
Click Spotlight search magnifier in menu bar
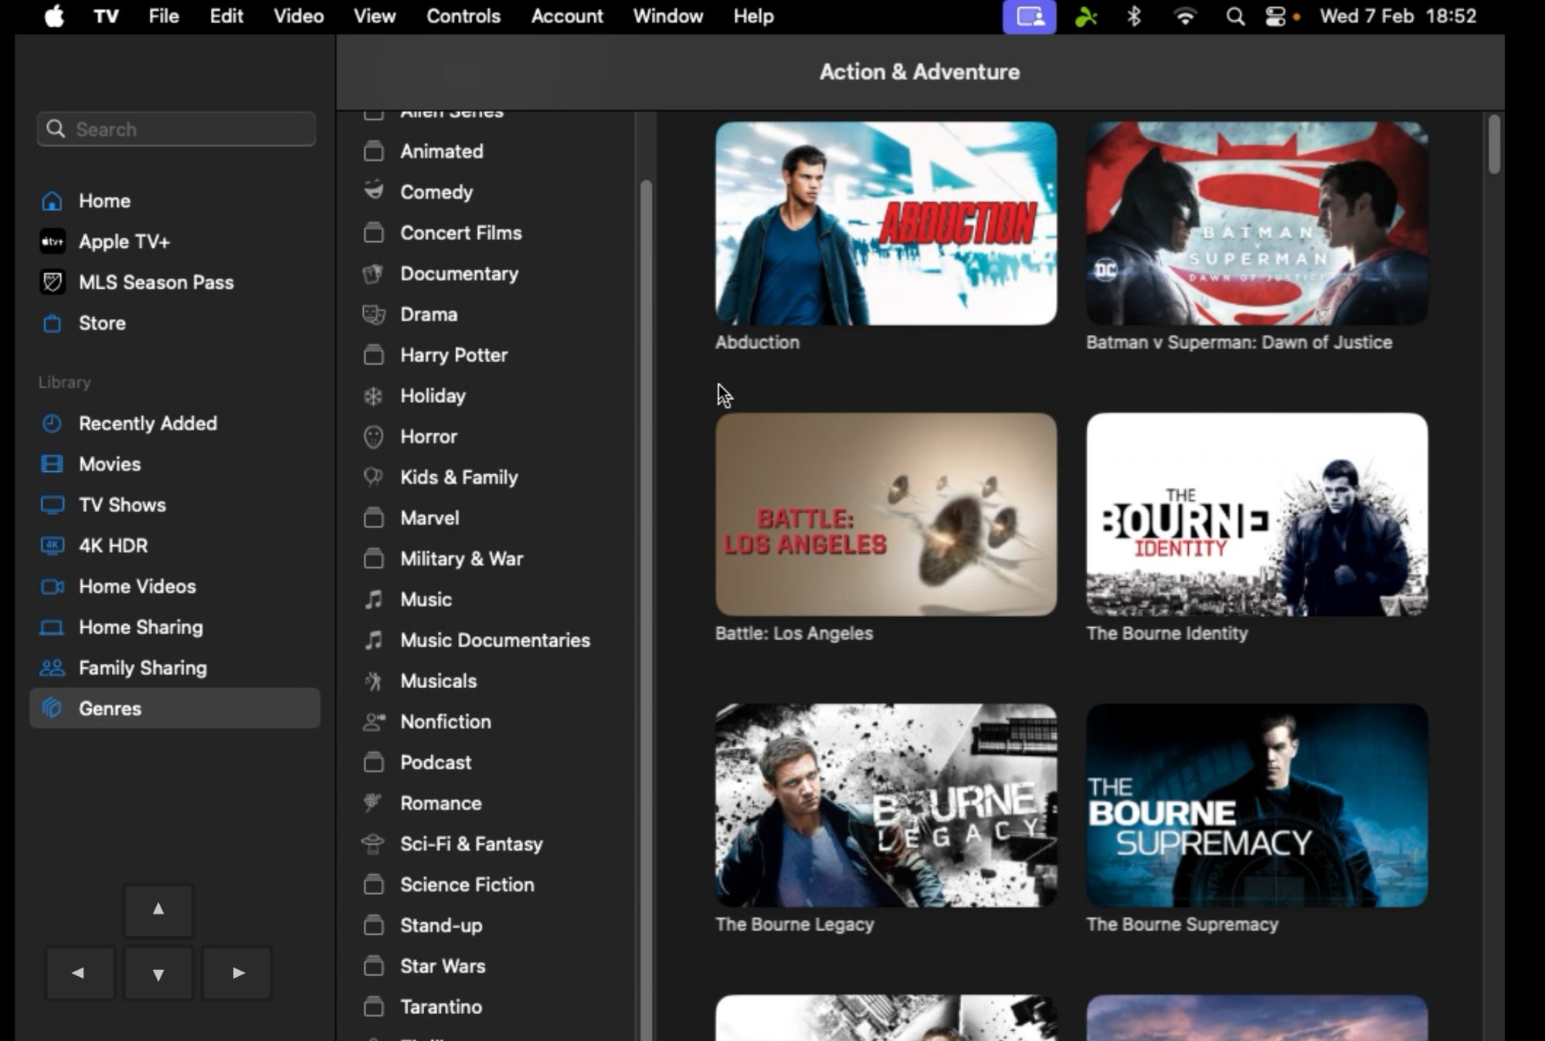[x=1234, y=16]
